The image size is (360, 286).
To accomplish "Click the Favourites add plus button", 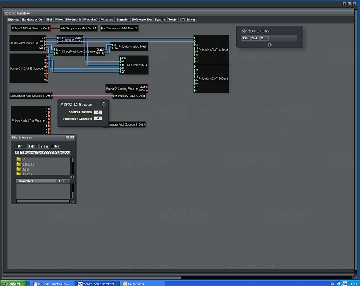I will click(x=59, y=181).
